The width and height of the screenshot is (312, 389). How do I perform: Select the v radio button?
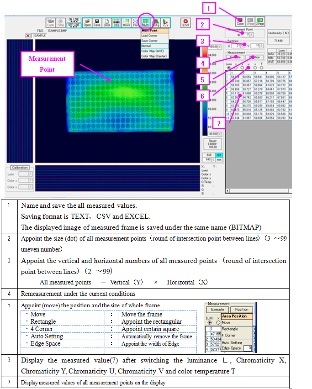tap(255, 68)
